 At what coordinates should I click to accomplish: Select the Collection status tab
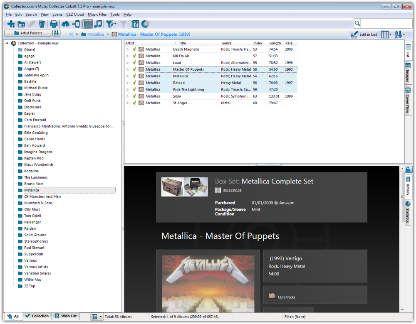[37, 316]
